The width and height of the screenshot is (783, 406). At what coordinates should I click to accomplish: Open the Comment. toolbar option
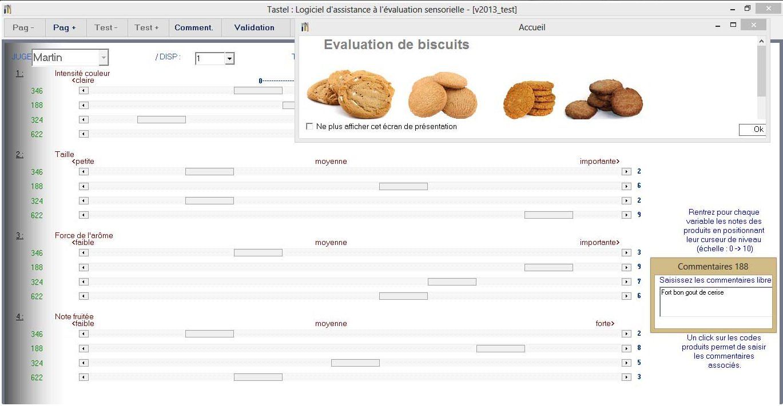194,27
